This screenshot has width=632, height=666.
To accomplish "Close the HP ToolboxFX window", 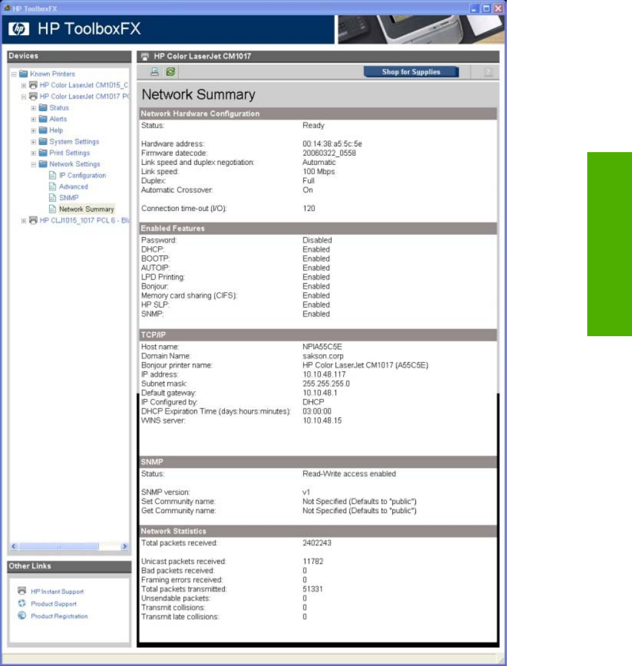I will tap(498, 8).
